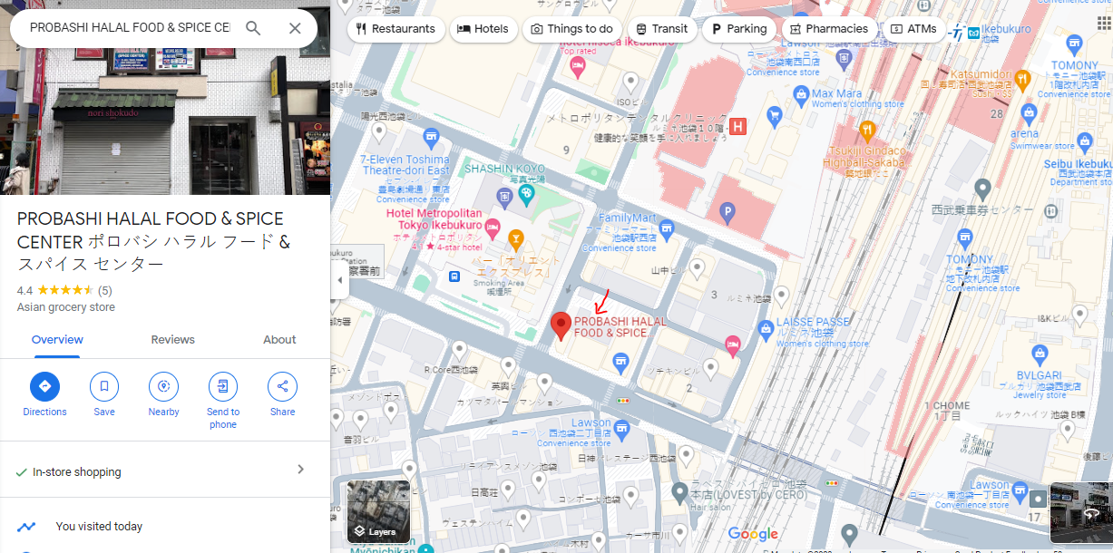Image resolution: width=1113 pixels, height=553 pixels.
Task: Find places Nearby
Action: 163,387
